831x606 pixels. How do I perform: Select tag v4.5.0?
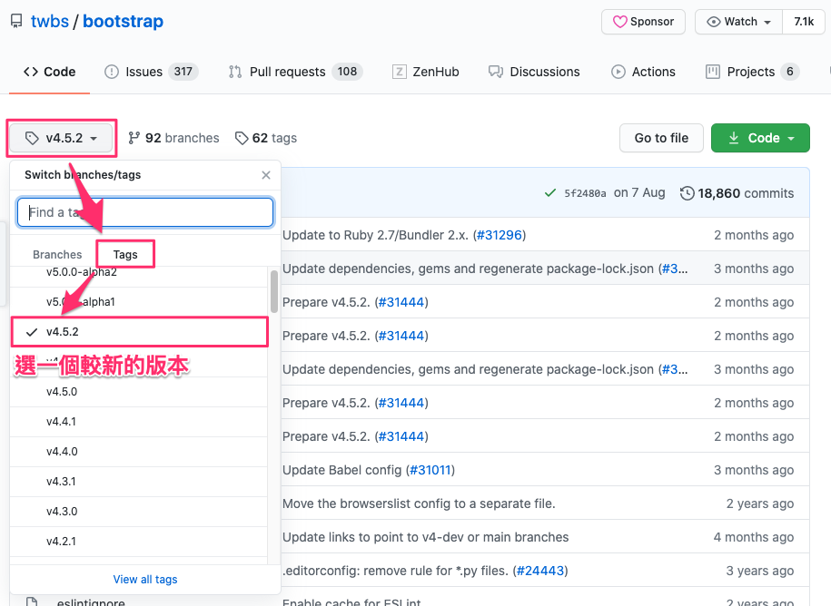(139, 392)
